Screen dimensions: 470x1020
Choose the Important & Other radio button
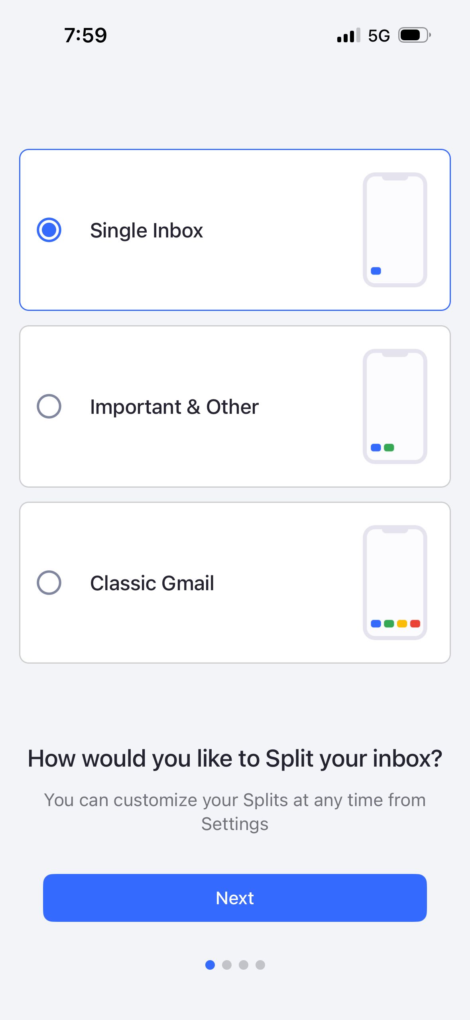coord(49,406)
